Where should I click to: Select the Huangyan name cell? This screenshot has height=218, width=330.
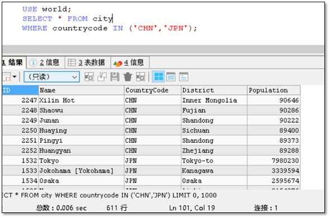[82, 151]
